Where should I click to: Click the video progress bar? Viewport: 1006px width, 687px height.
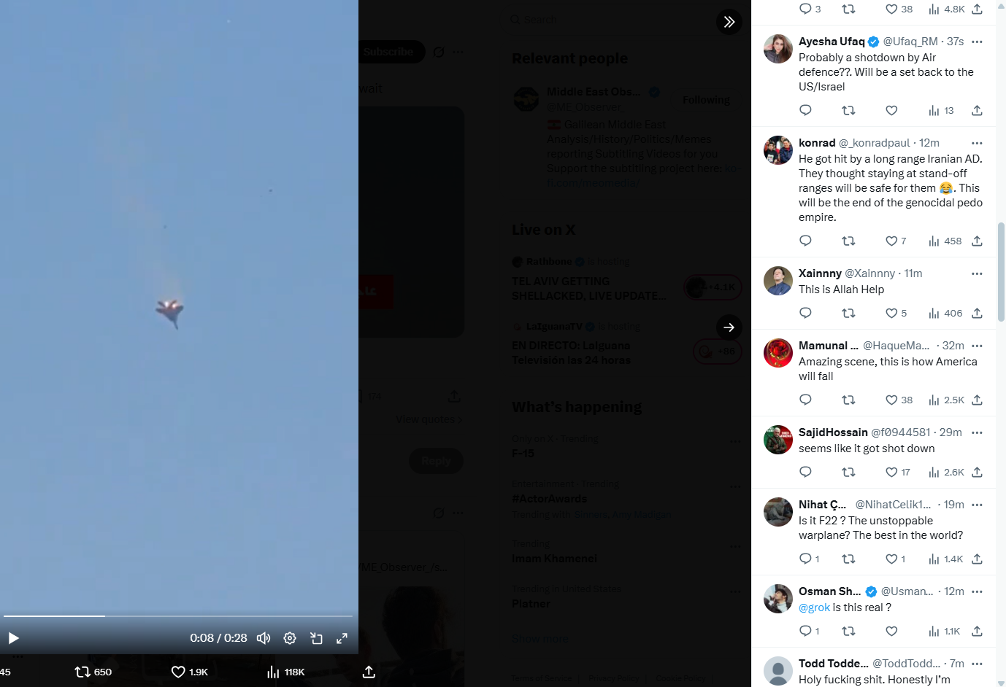tap(179, 616)
